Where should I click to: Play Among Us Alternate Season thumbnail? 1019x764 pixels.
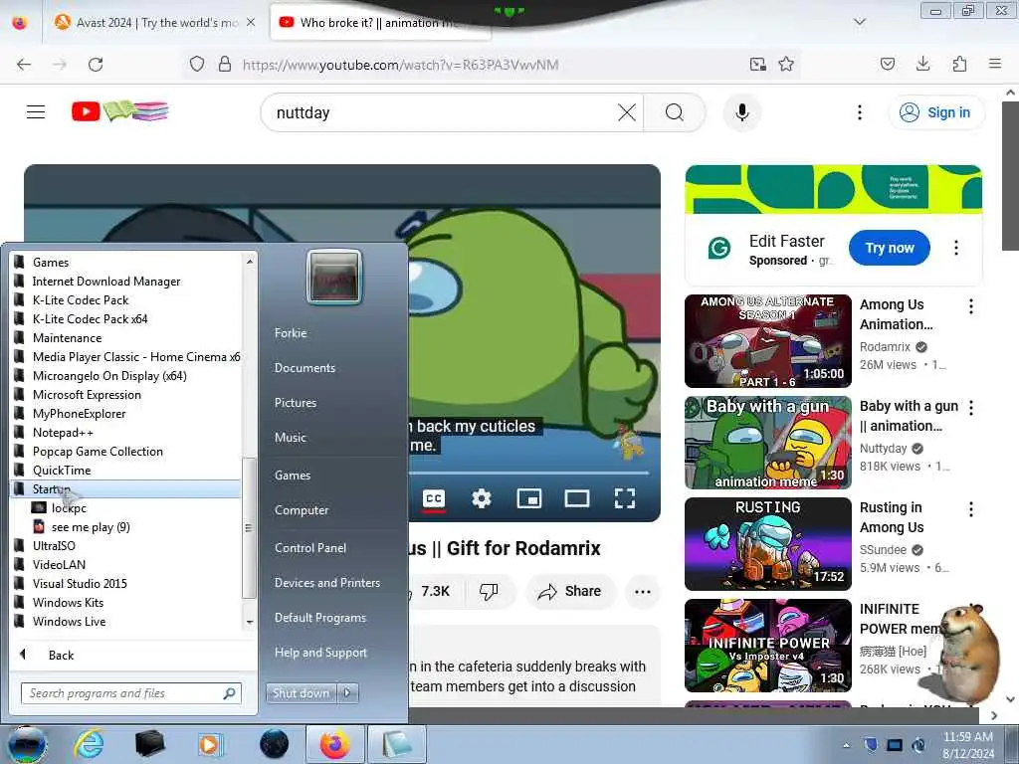[x=767, y=341]
